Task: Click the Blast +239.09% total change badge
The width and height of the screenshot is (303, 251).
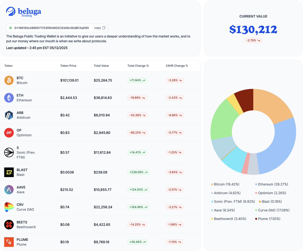Action: pos(138,172)
